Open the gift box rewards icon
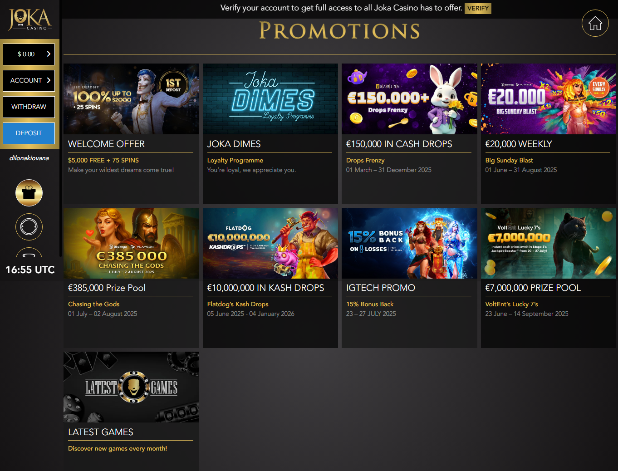The image size is (618, 471). pos(29,193)
